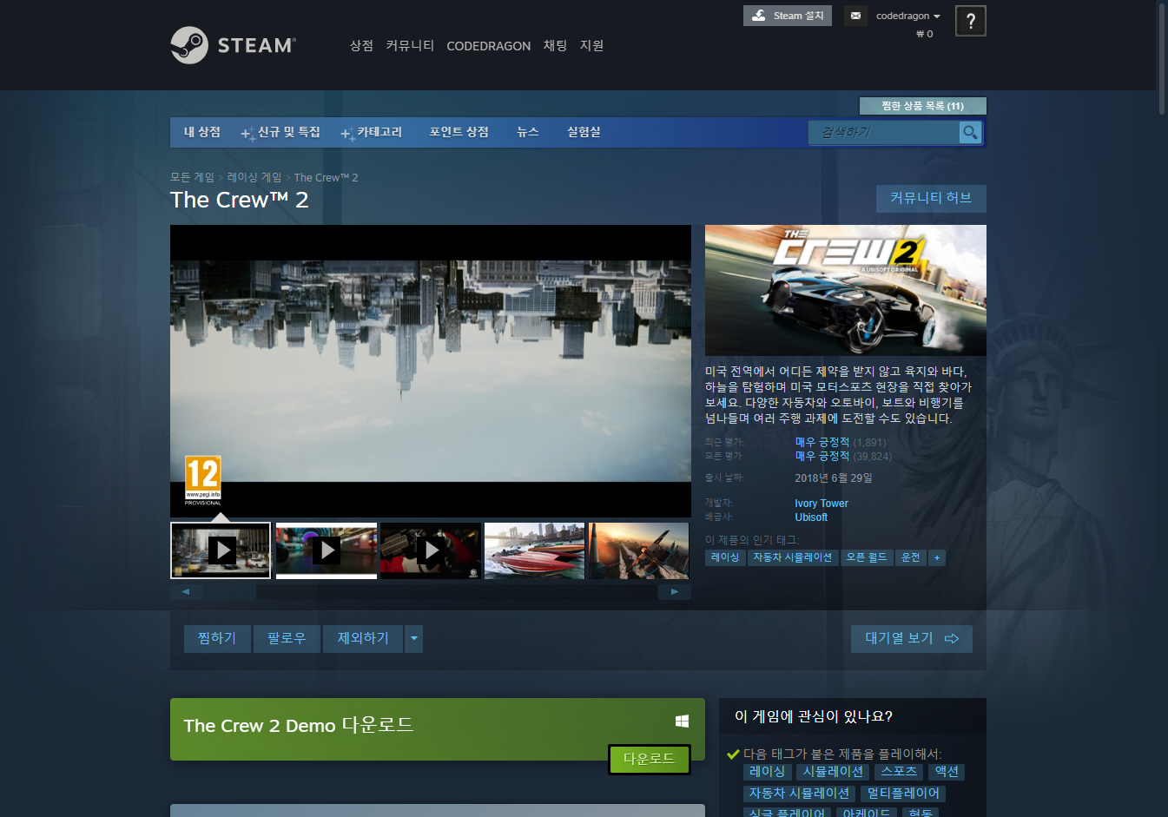
Task: Expand the dropdown arrow next to 제외하기
Action: 414,638
